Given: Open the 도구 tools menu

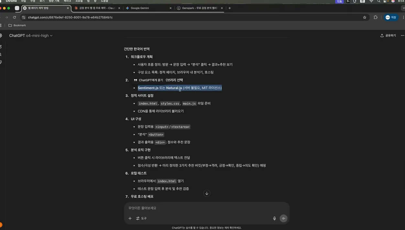Looking at the screenshot, I should [141, 218].
